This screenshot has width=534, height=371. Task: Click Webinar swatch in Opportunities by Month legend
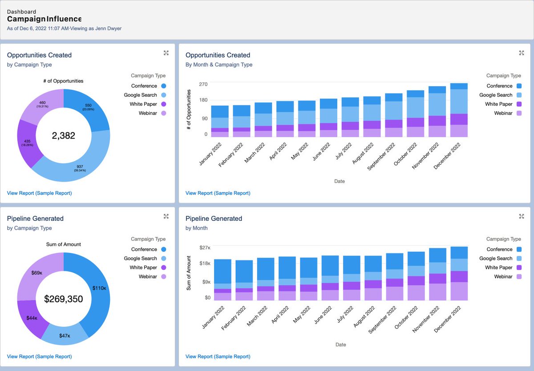pyautogui.click(x=519, y=113)
